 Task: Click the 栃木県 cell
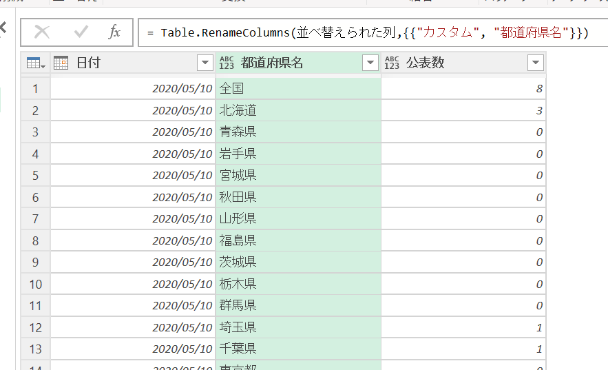(x=298, y=285)
